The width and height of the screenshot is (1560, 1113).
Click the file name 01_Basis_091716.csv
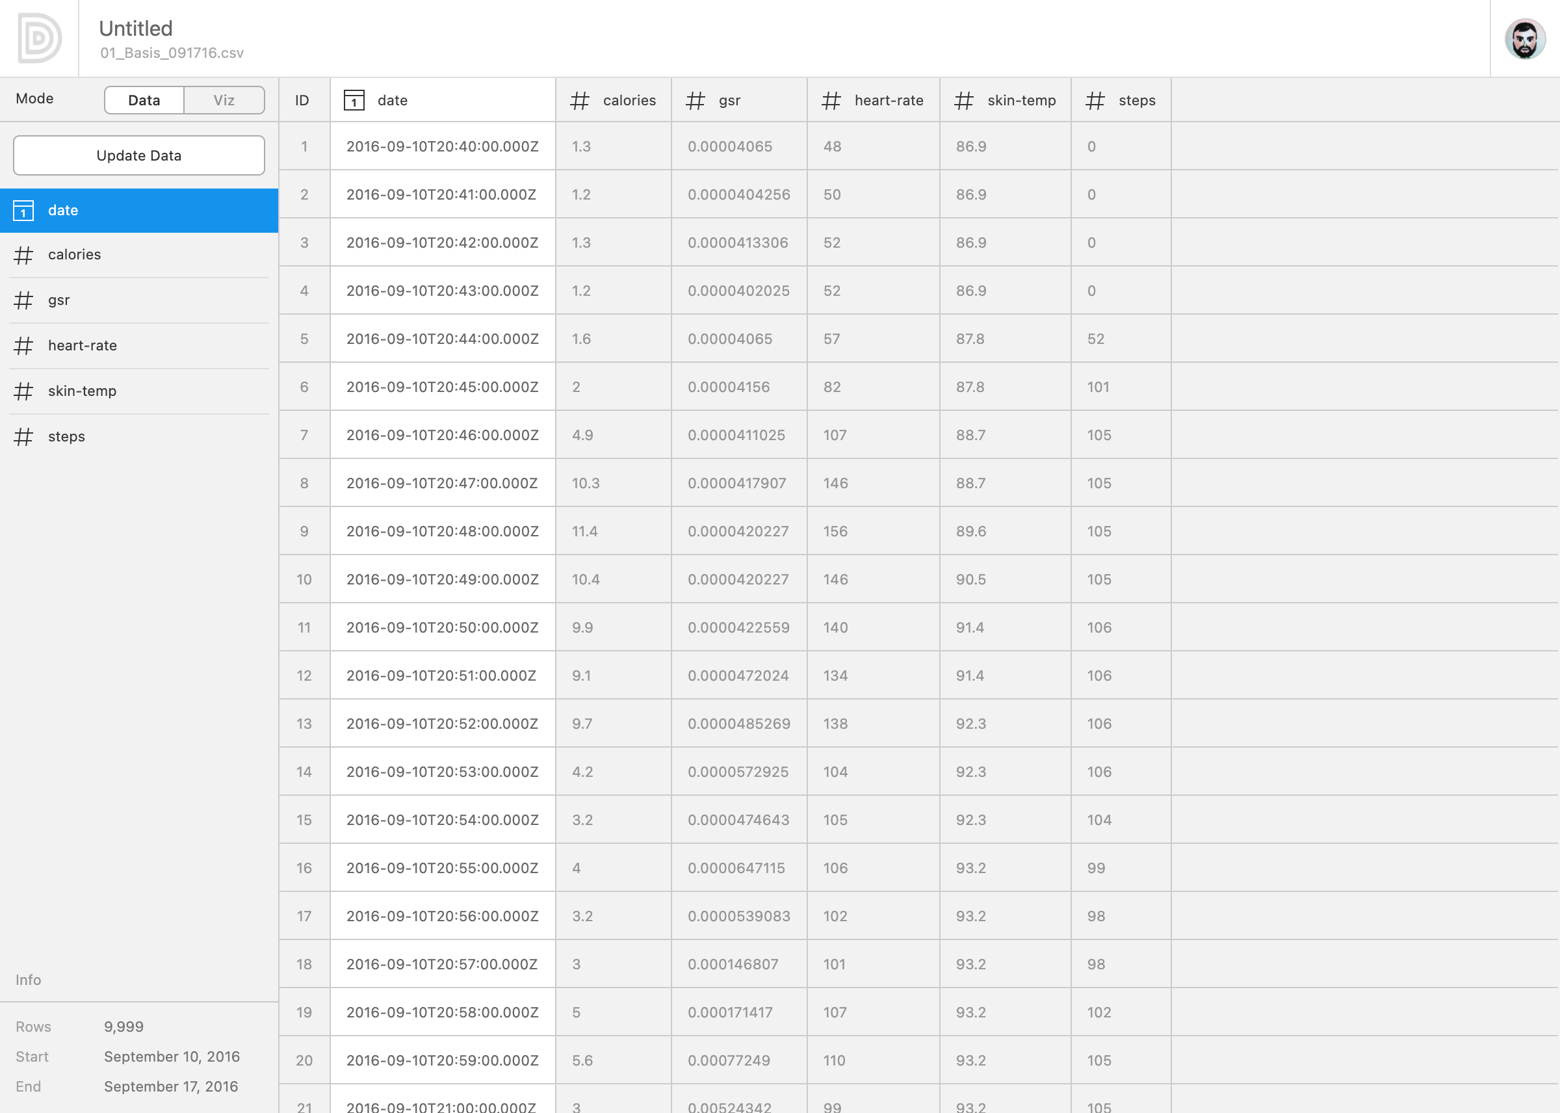click(x=172, y=53)
